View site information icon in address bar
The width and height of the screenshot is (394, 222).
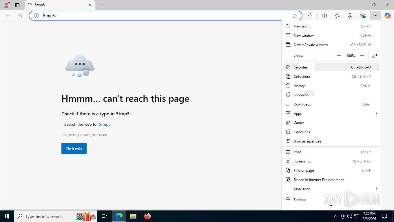click(x=37, y=16)
